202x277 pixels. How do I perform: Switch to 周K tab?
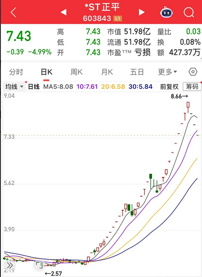tap(77, 72)
